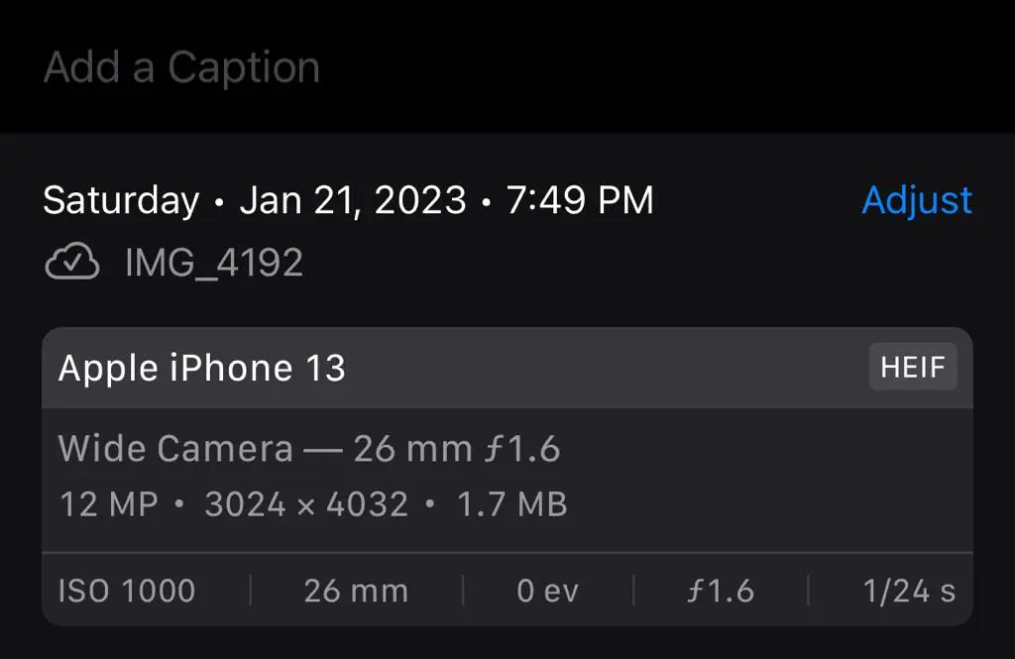Image resolution: width=1015 pixels, height=659 pixels.
Task: Click ƒ1.6 in the Wide Camera line
Action: (x=523, y=449)
